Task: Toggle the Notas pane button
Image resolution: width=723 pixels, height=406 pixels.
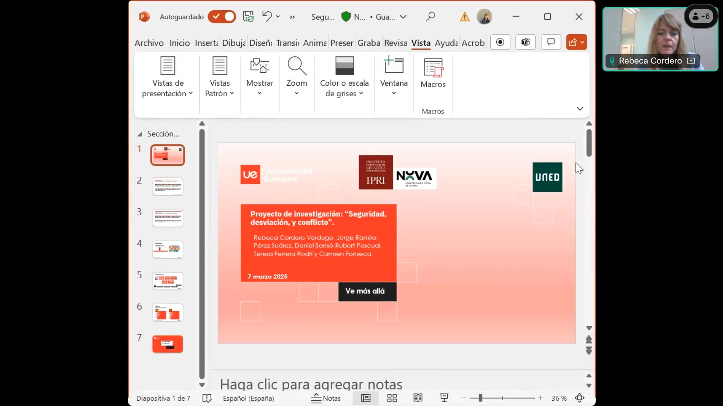Action: point(326,398)
